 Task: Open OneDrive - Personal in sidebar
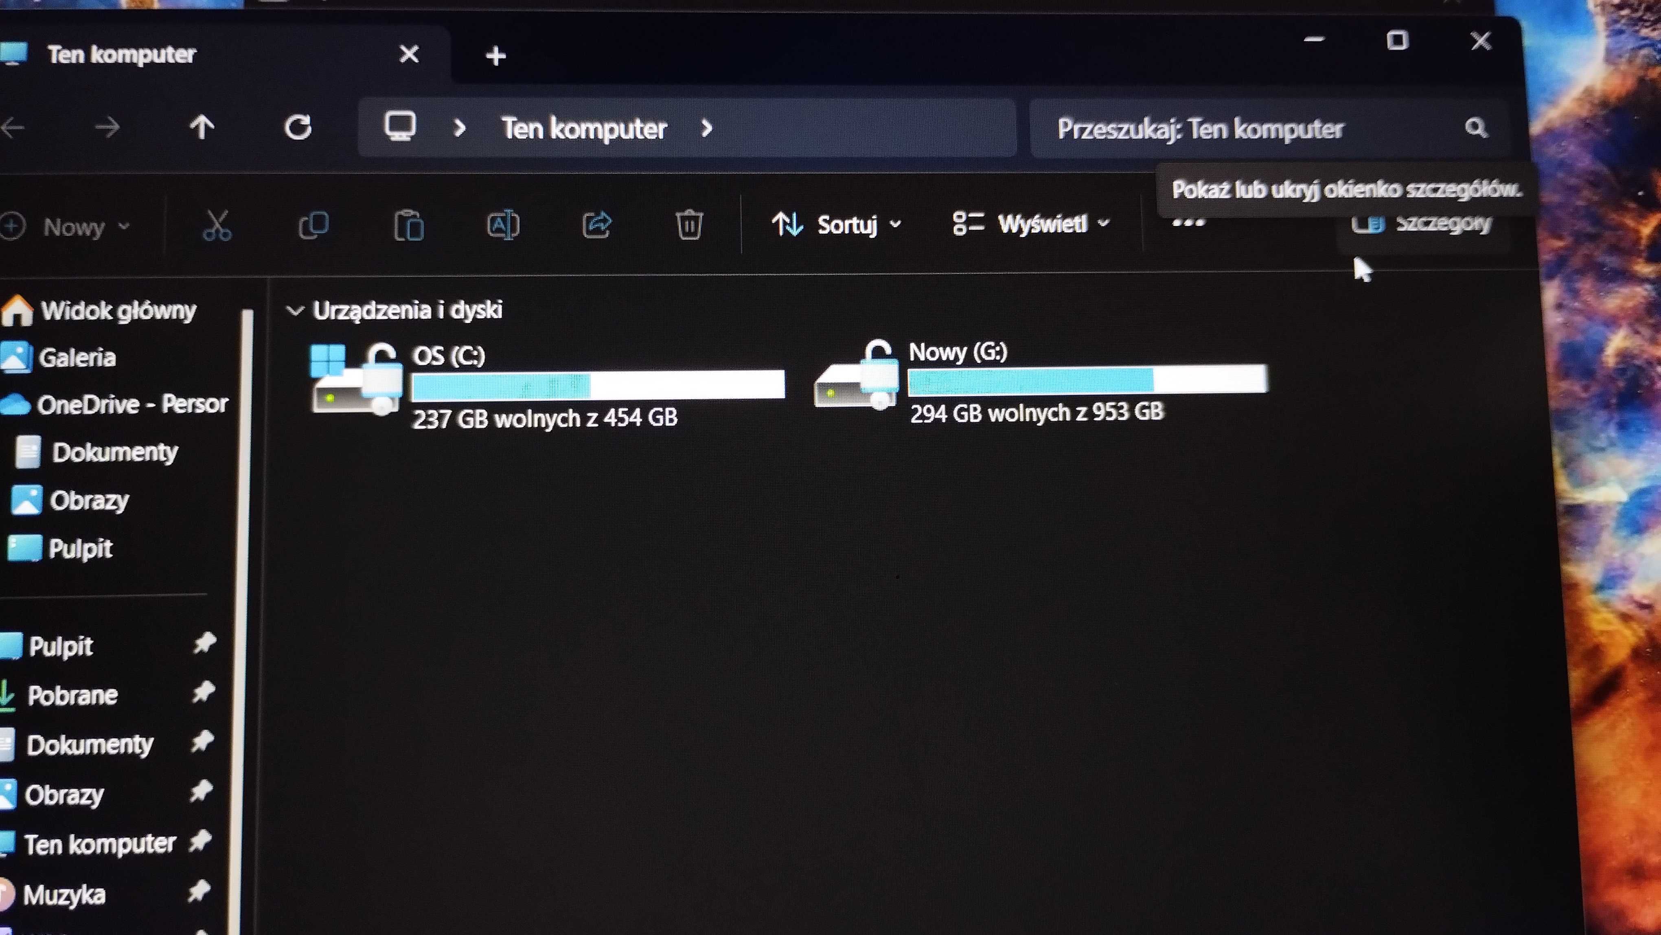[115, 404]
